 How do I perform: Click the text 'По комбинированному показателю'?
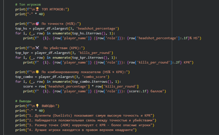point(71,72)
